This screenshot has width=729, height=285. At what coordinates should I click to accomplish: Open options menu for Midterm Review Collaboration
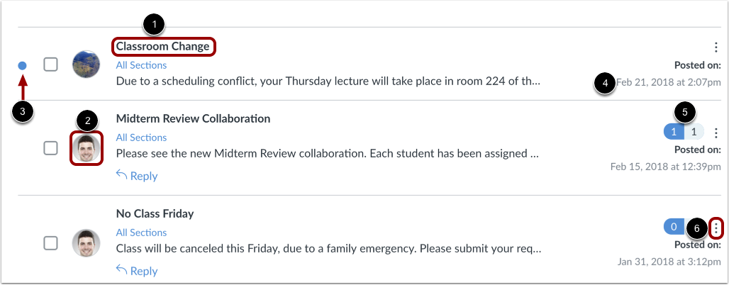(x=716, y=133)
